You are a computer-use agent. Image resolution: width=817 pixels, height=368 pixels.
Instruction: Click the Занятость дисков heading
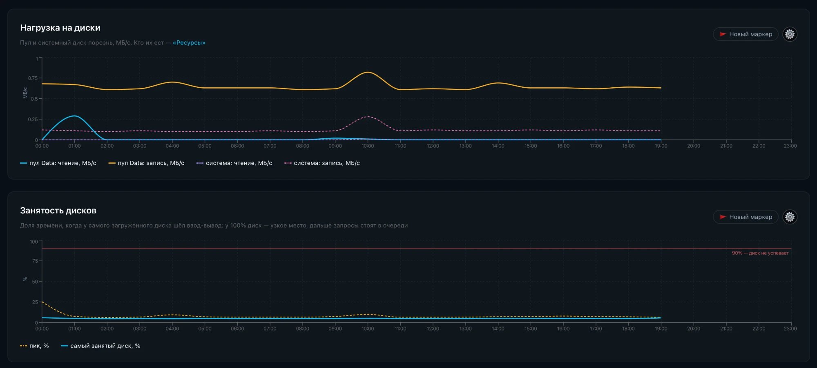coord(58,211)
